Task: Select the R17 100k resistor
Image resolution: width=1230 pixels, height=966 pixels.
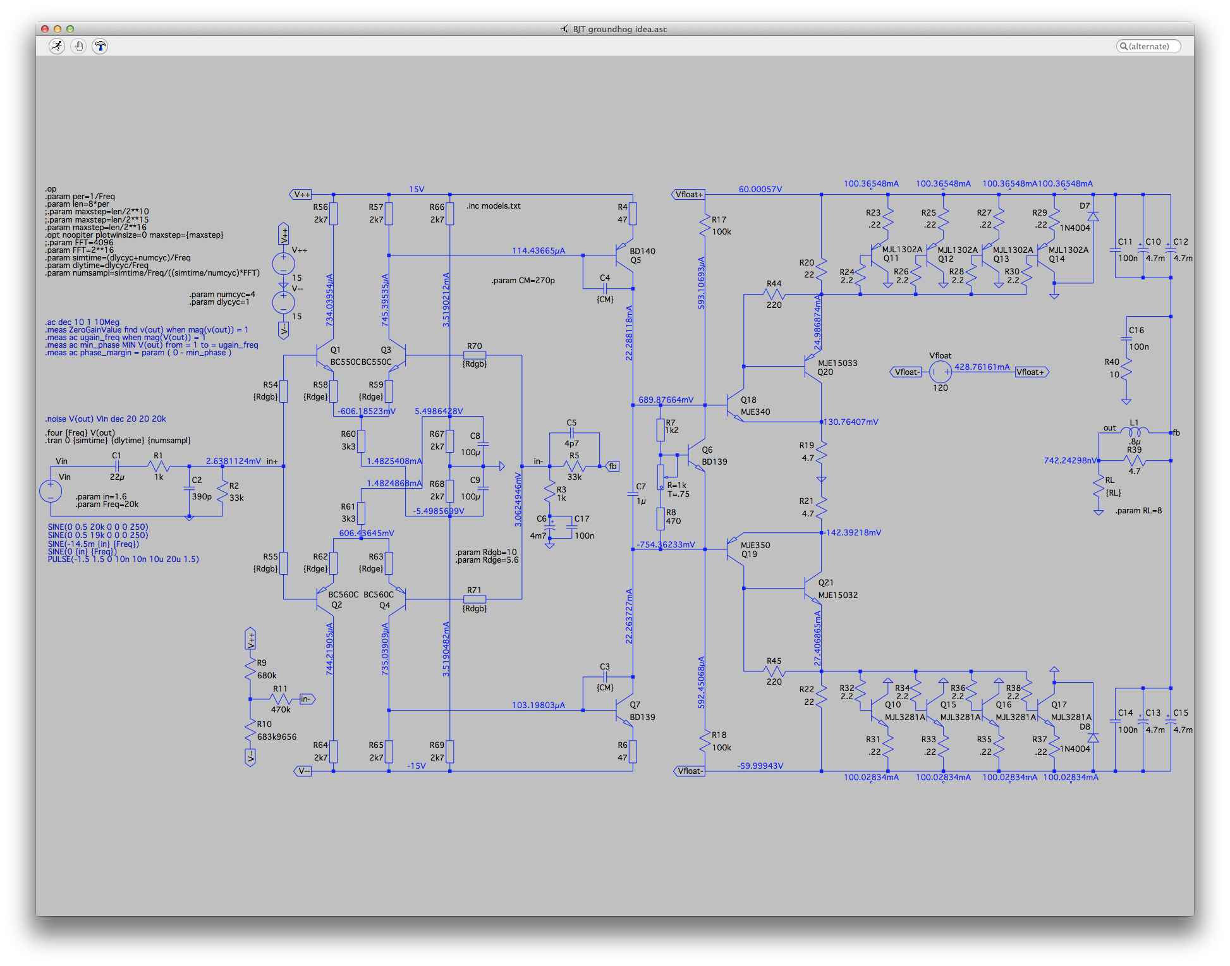Action: pos(705,226)
